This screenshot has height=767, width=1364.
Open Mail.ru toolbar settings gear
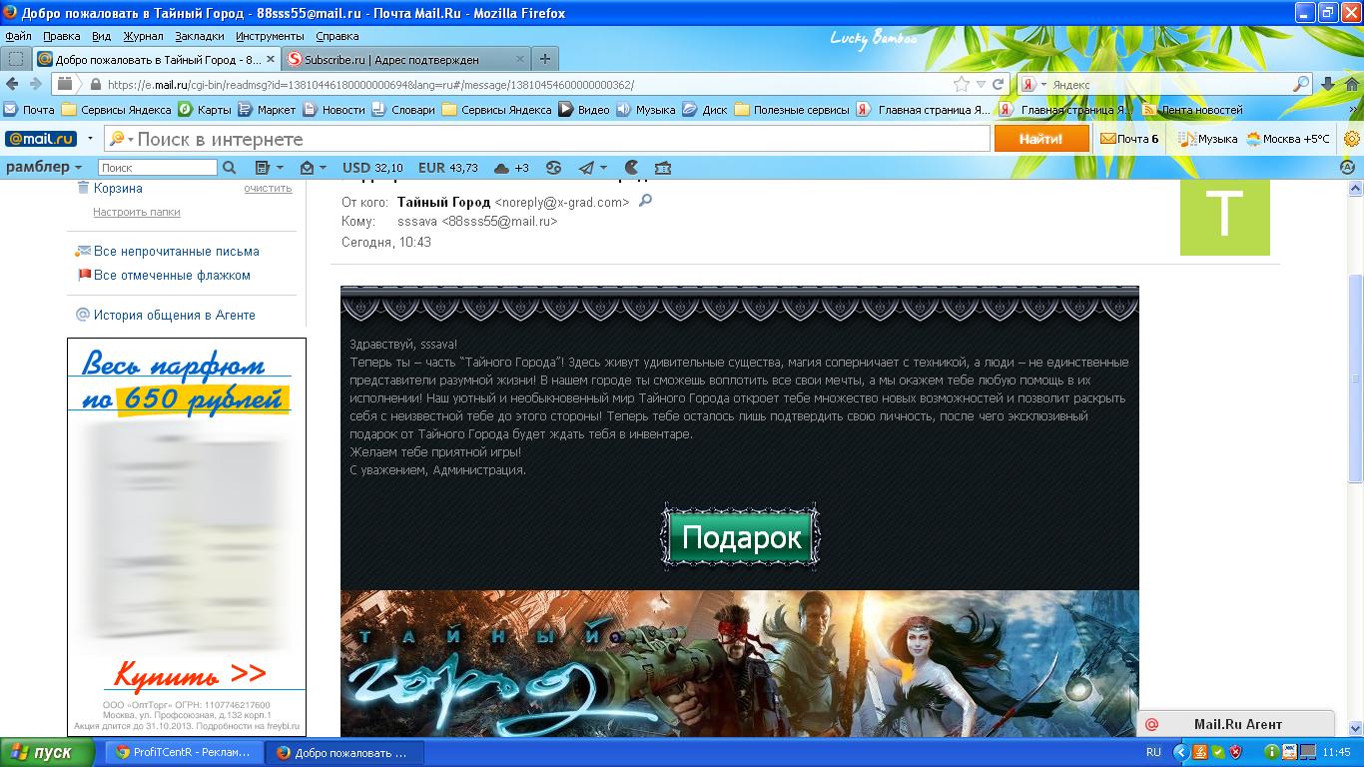(x=1352, y=139)
